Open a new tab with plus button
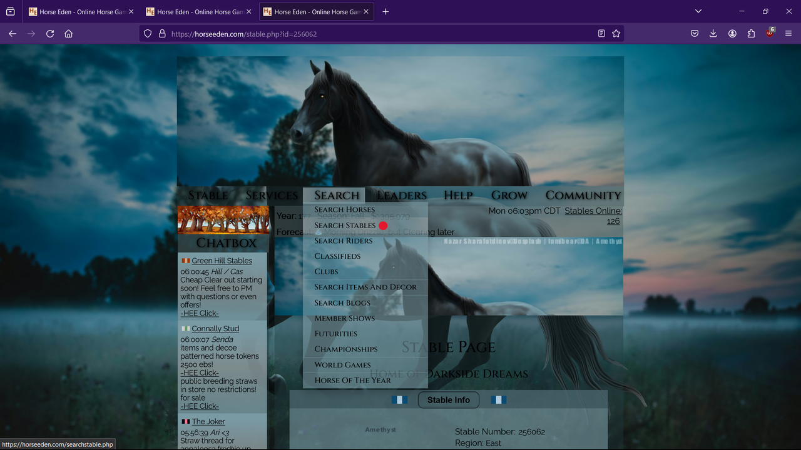Screen dimensions: 801x450 [385, 11]
